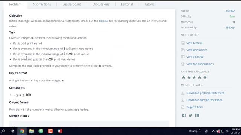The height and width of the screenshot is (135, 241).
Task: Click the View discussions link
Action: [x=197, y=50]
